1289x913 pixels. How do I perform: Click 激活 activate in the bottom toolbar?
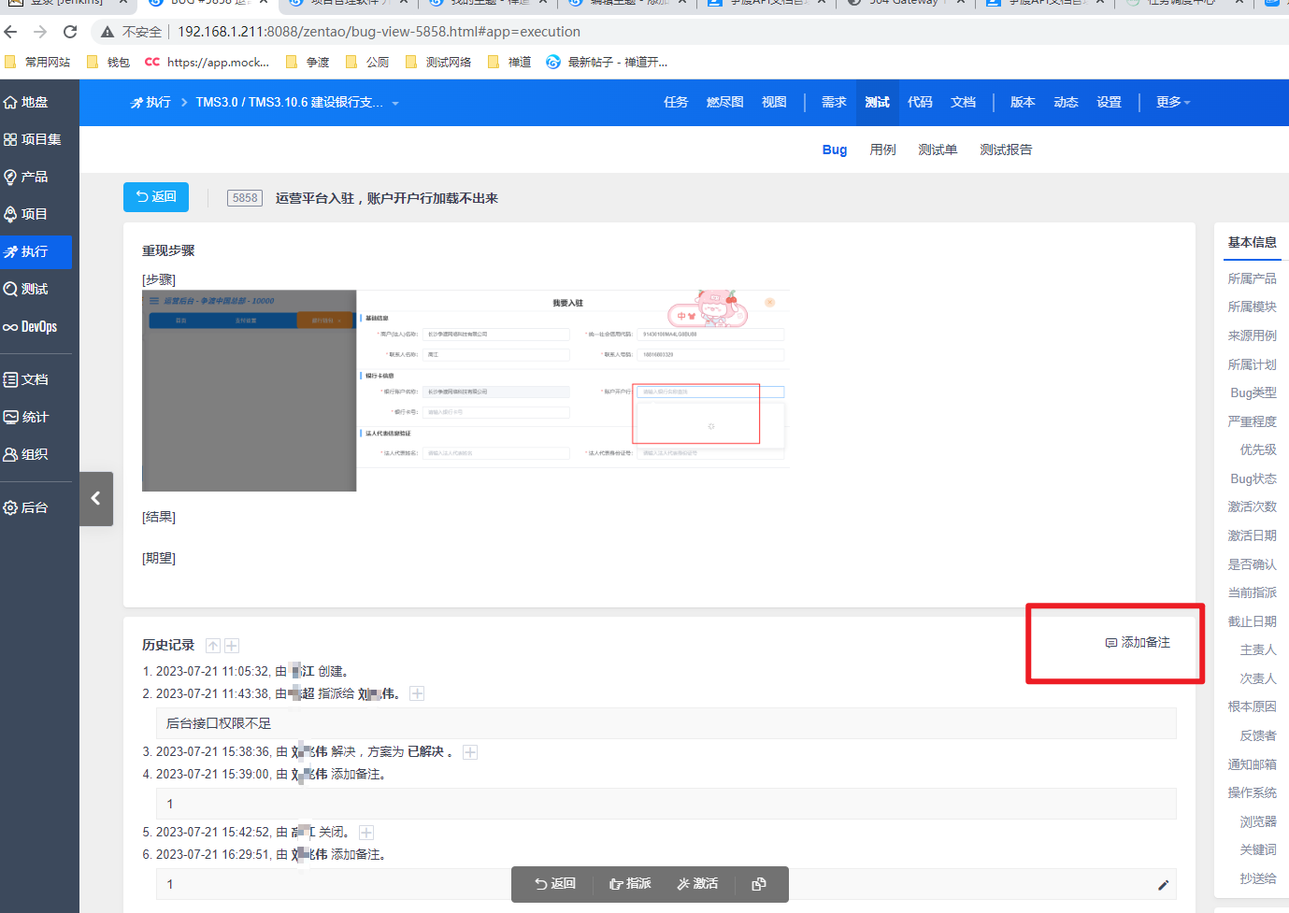point(697,884)
